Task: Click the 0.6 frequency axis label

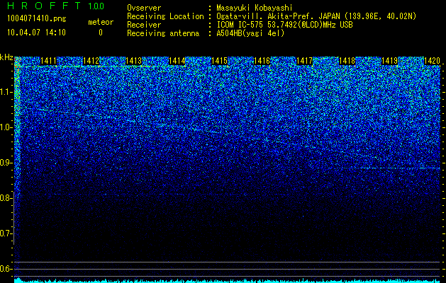Action: 6,269
